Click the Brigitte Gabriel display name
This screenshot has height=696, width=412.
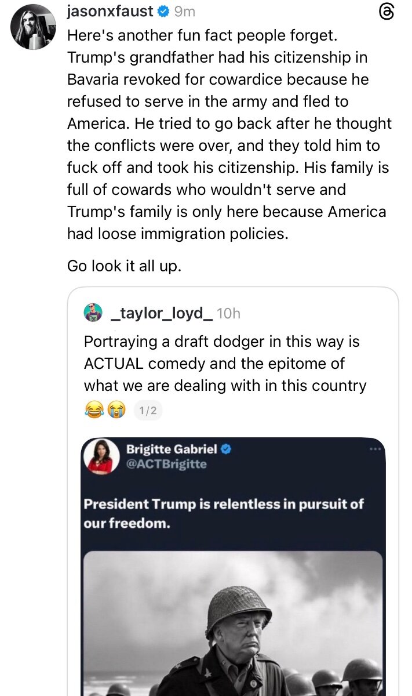click(172, 449)
